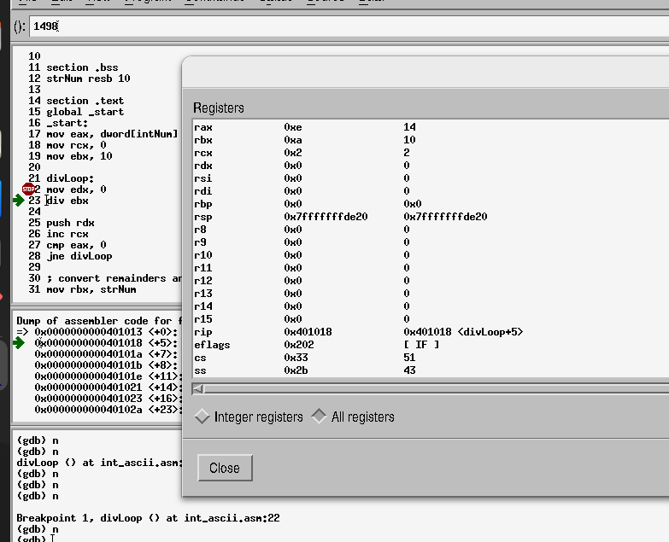The width and height of the screenshot is (669, 542).
Task: Click assembly address 0x0000000000401023 <+16>
Action: point(109,399)
